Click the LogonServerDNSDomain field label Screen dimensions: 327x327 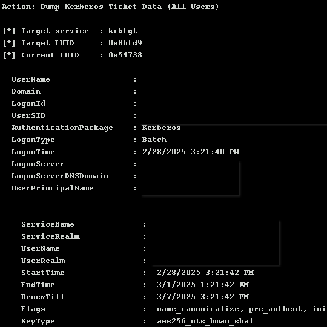[x=60, y=176]
